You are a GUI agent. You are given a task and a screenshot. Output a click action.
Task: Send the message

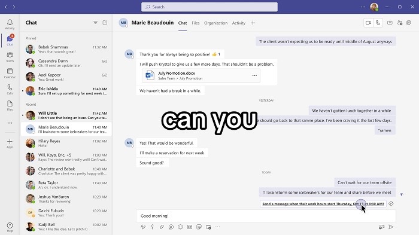[391, 227]
